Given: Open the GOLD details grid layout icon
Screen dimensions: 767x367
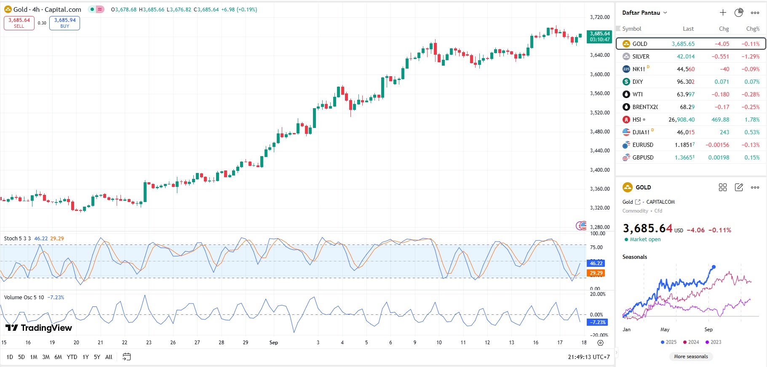Looking at the screenshot, I should (723, 187).
